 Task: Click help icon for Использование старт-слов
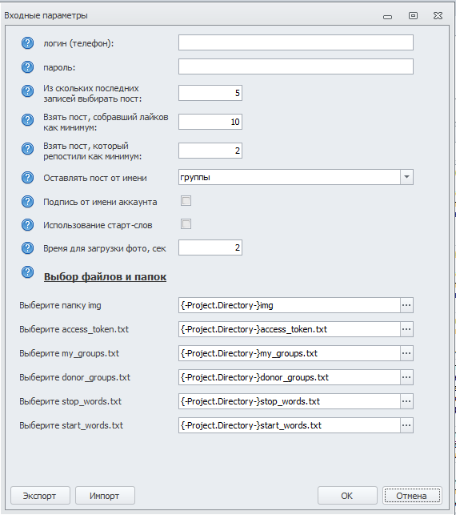coord(27,225)
